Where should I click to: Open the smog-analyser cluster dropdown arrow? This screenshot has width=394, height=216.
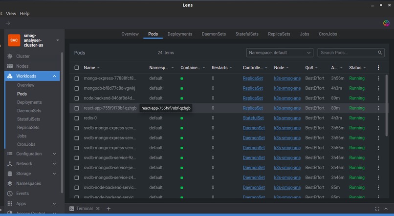(x=58, y=40)
